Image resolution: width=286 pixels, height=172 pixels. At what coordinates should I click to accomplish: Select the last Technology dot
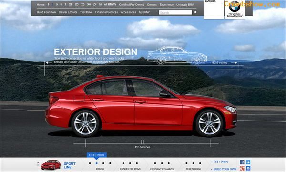coord(200,163)
